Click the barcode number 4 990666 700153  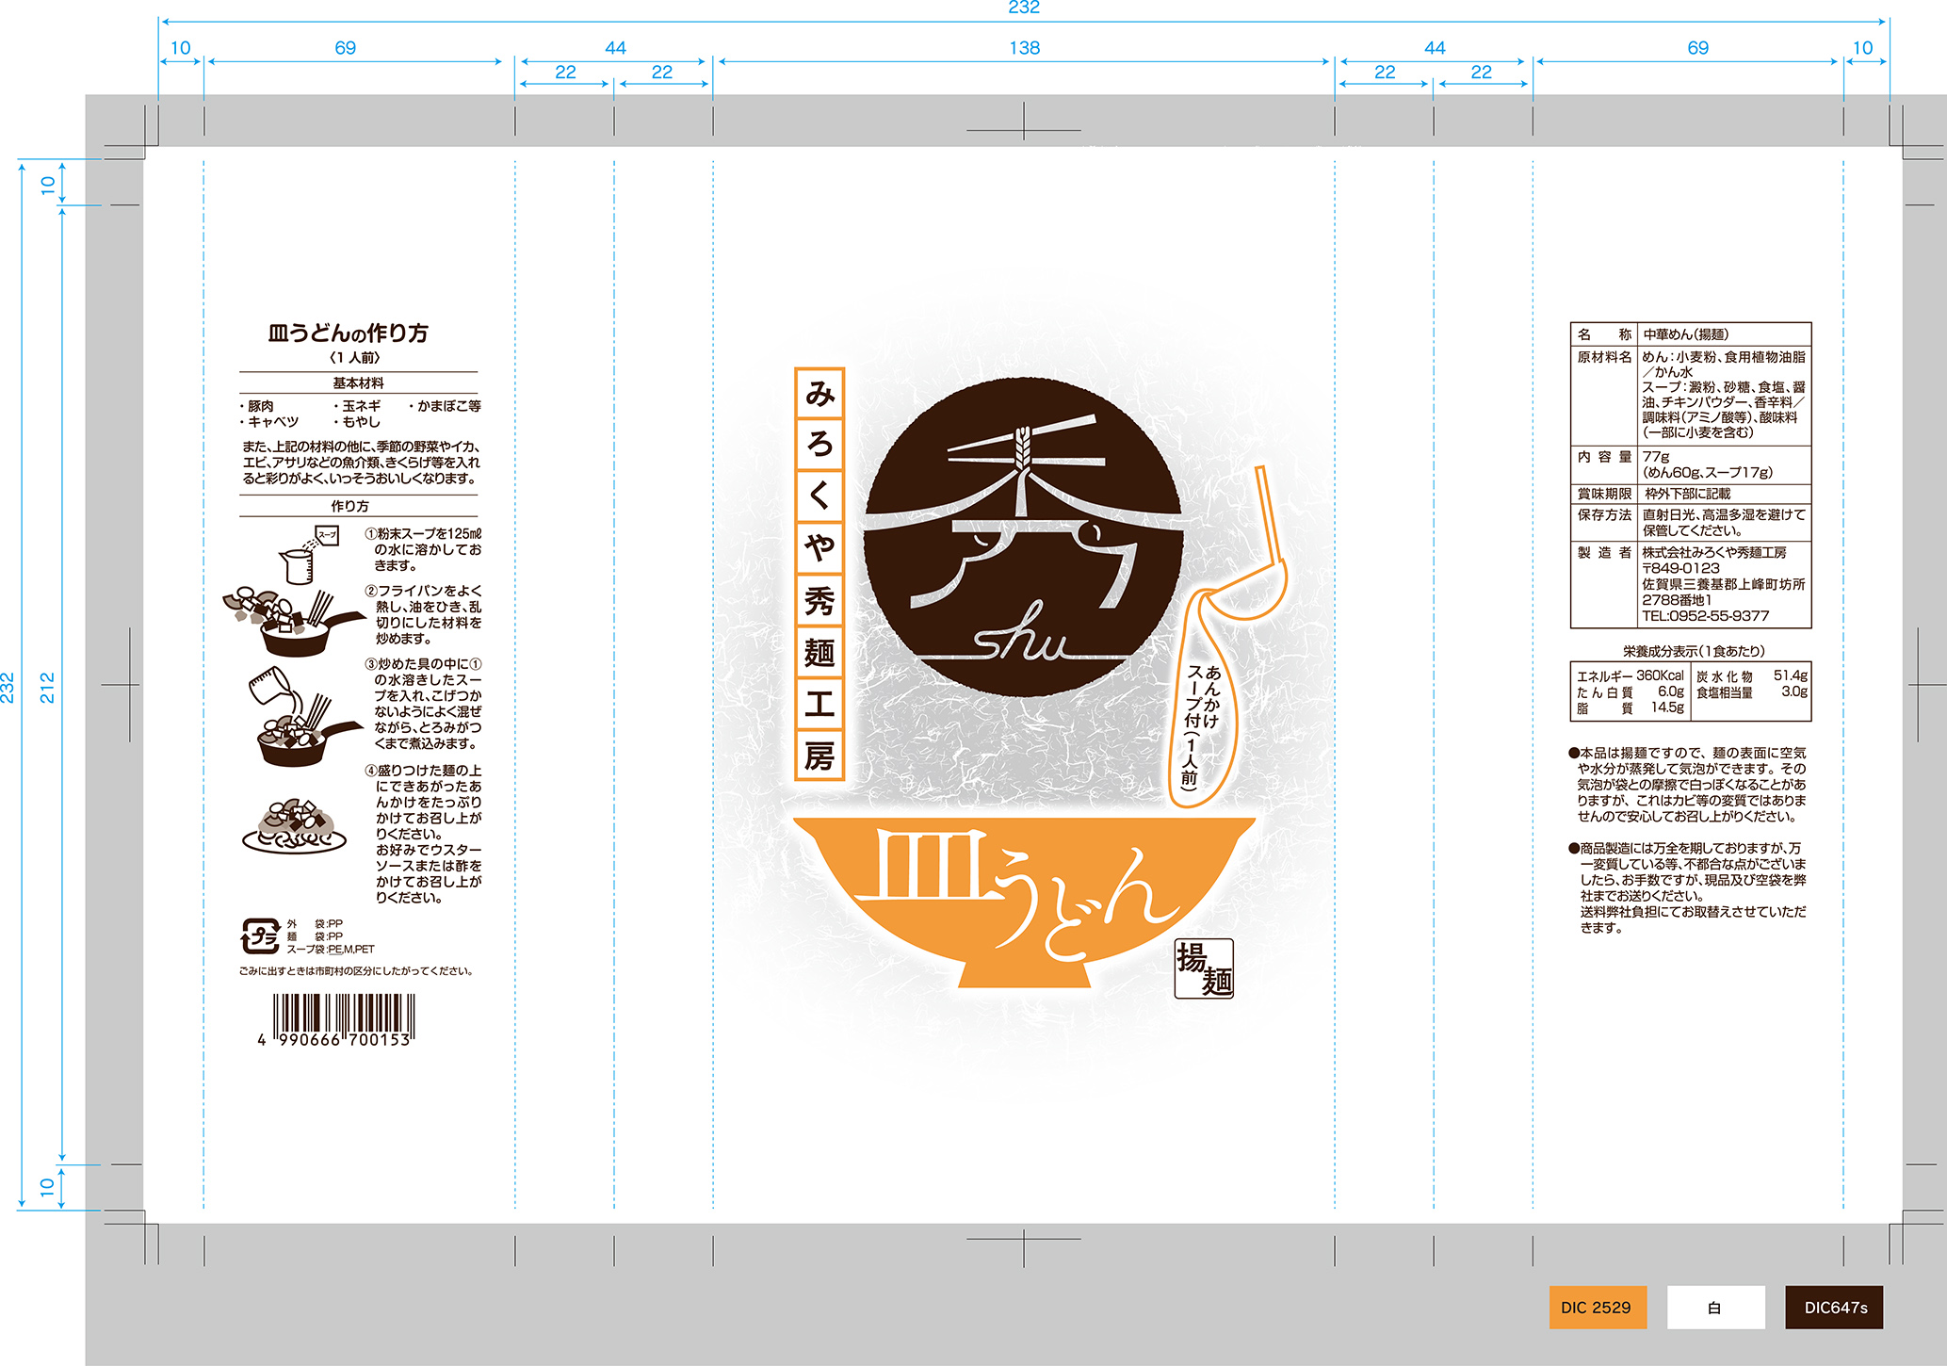pos(334,1040)
